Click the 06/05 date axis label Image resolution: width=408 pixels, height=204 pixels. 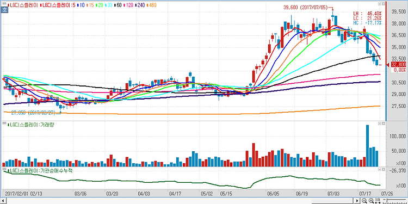click(273, 194)
